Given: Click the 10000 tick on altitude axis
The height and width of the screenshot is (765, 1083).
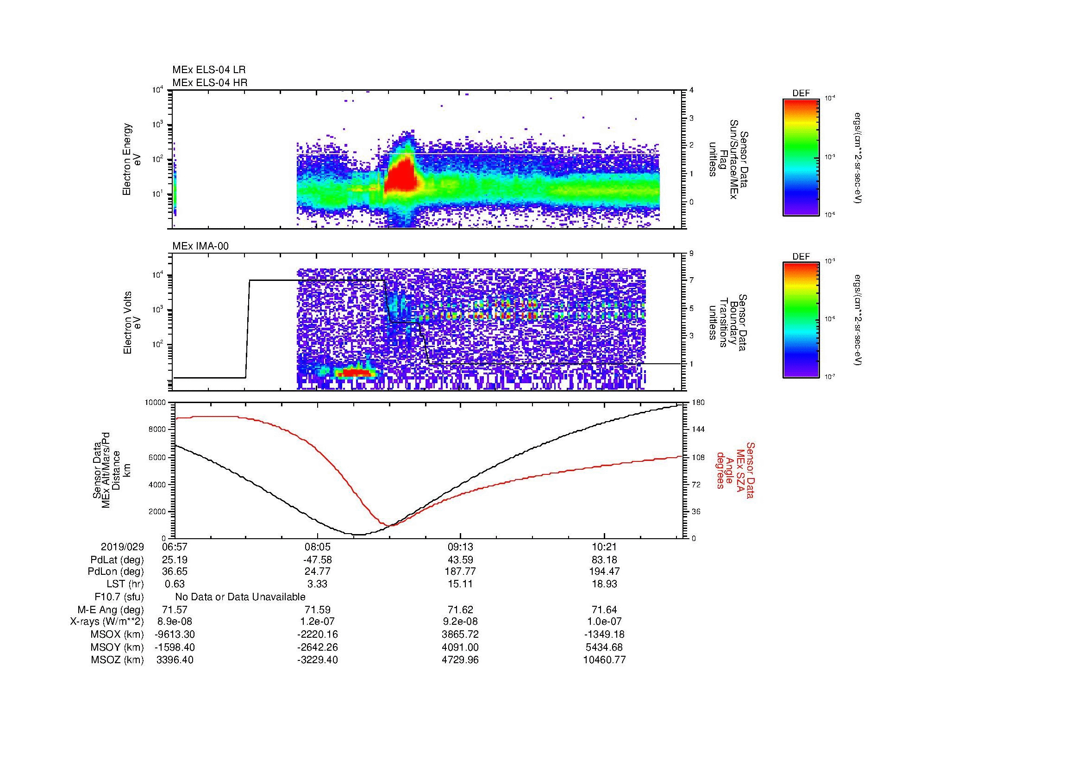Looking at the screenshot, I should coord(155,403).
